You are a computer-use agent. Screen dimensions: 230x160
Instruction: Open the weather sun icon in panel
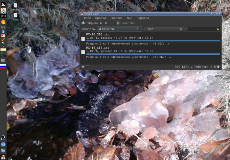[x=3, y=22]
